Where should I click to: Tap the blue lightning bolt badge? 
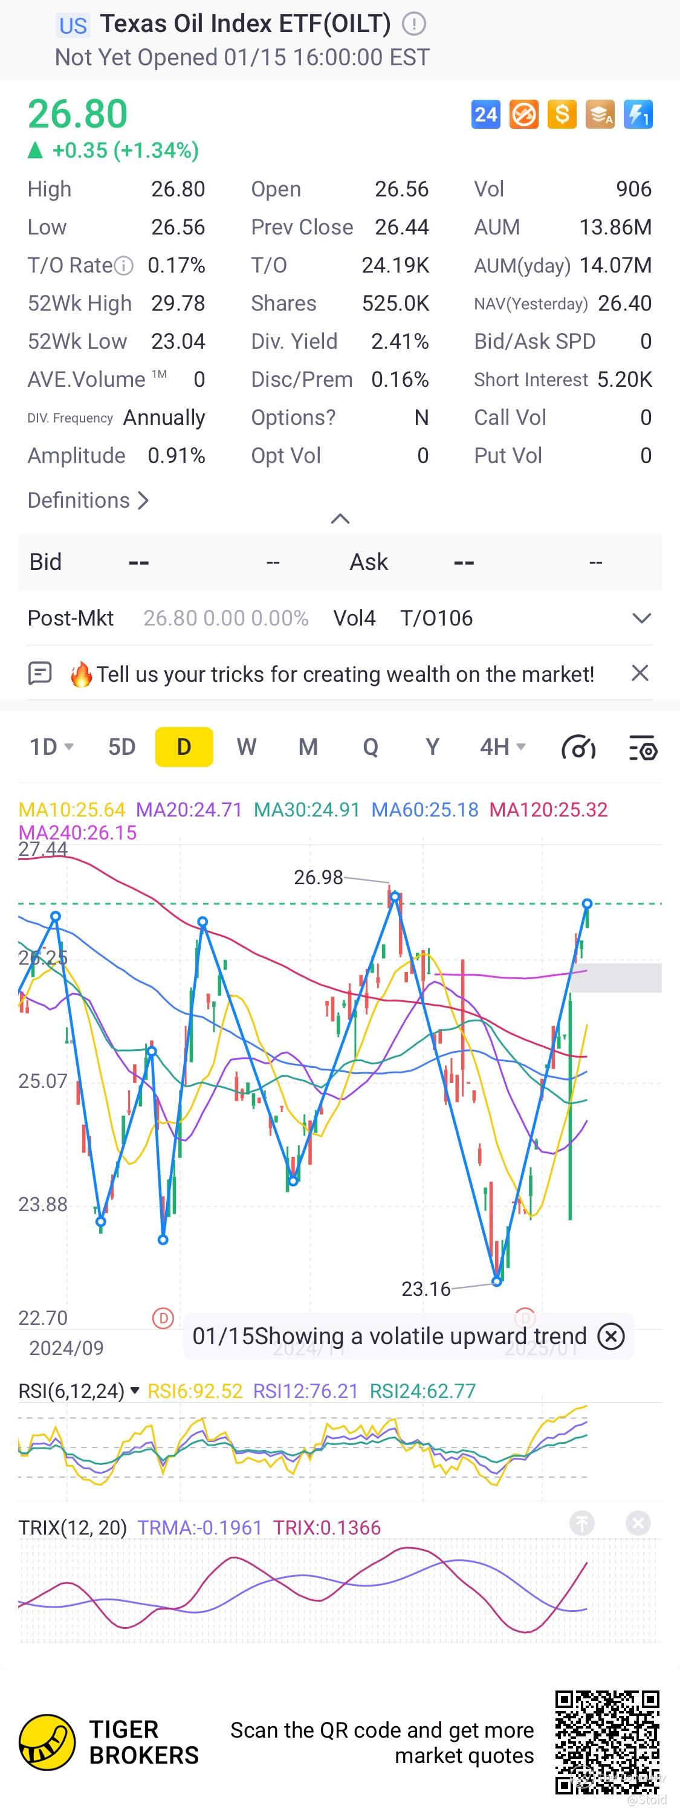click(x=638, y=114)
